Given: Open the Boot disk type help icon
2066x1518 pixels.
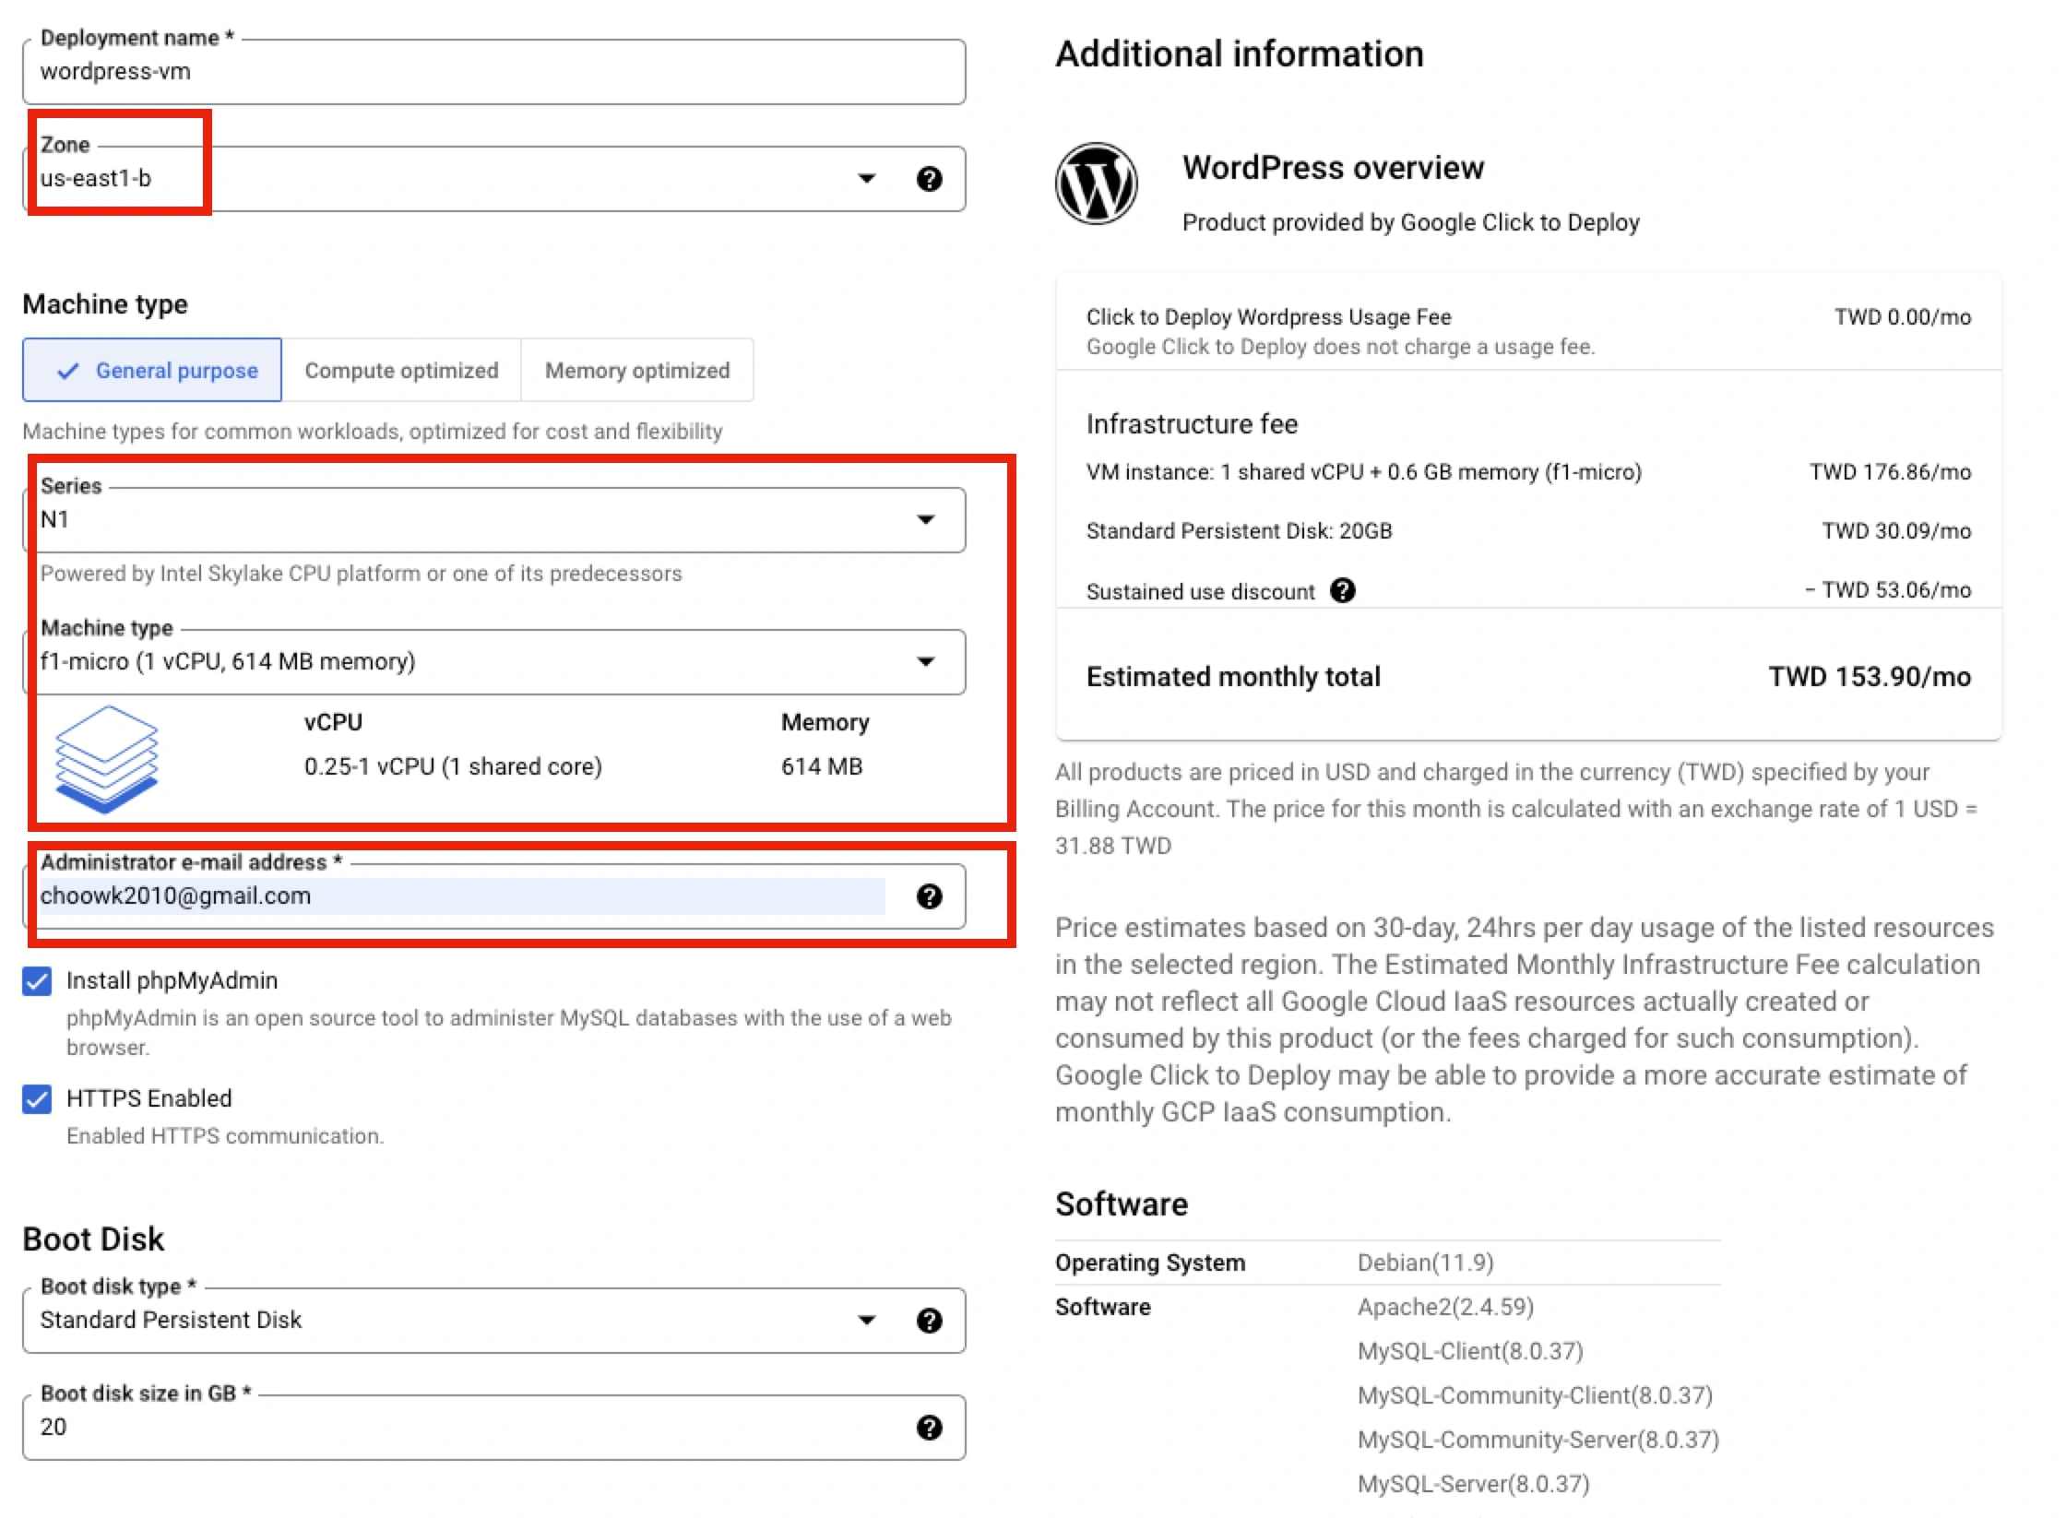Looking at the screenshot, I should [929, 1321].
